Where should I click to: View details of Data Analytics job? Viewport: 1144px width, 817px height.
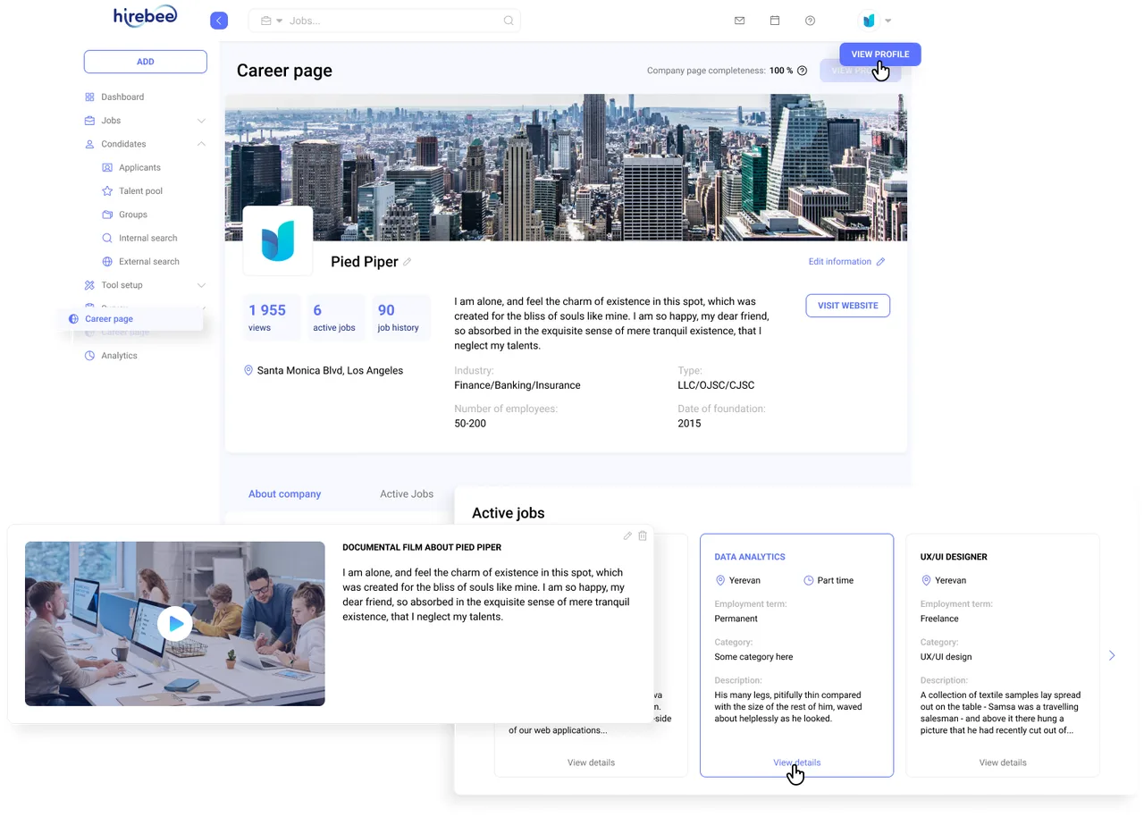pyautogui.click(x=797, y=762)
